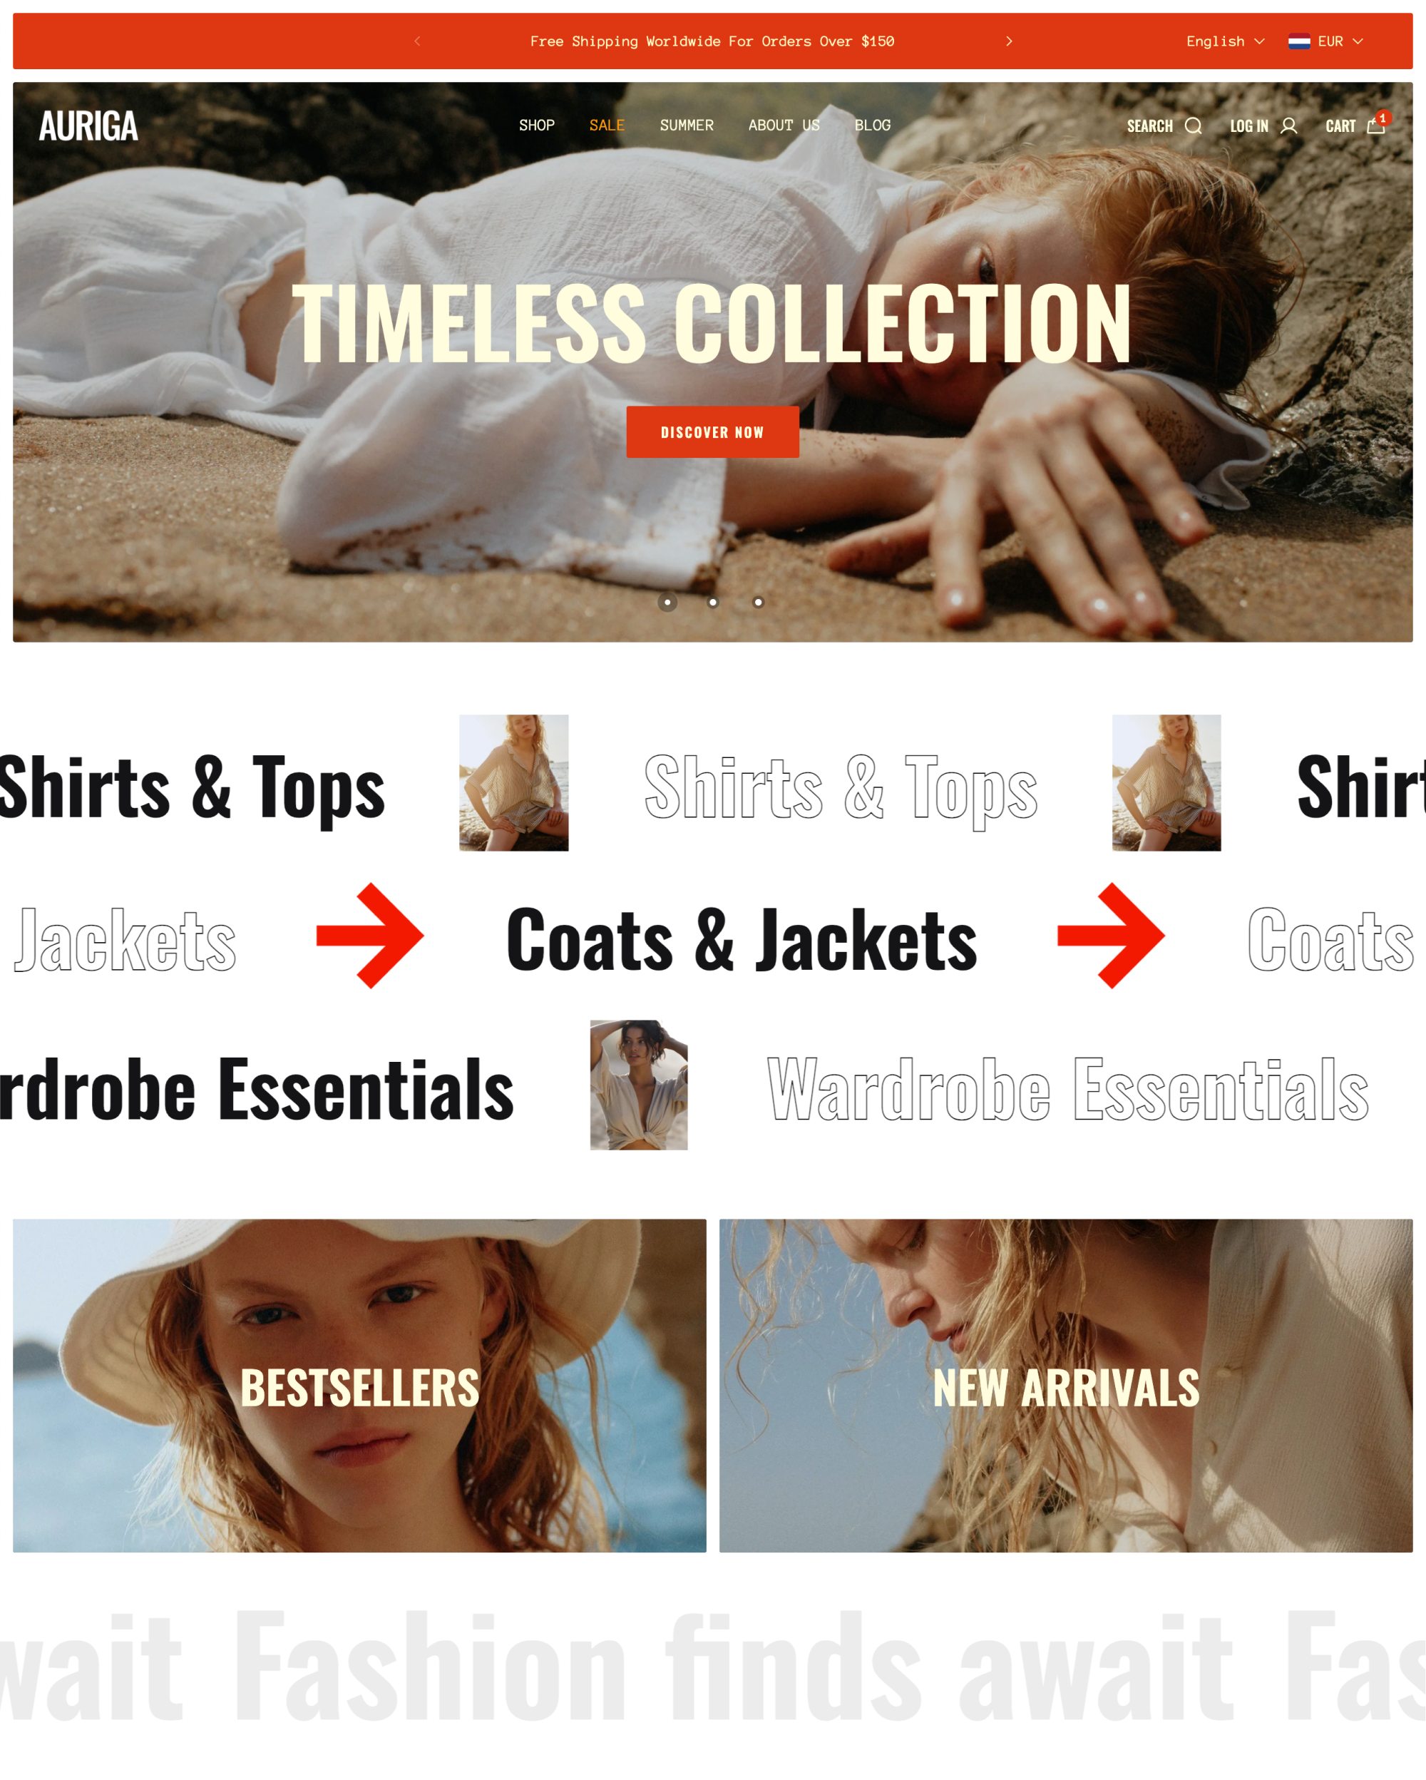Select the first hero slide dot
This screenshot has width=1426, height=1780.
point(667,602)
